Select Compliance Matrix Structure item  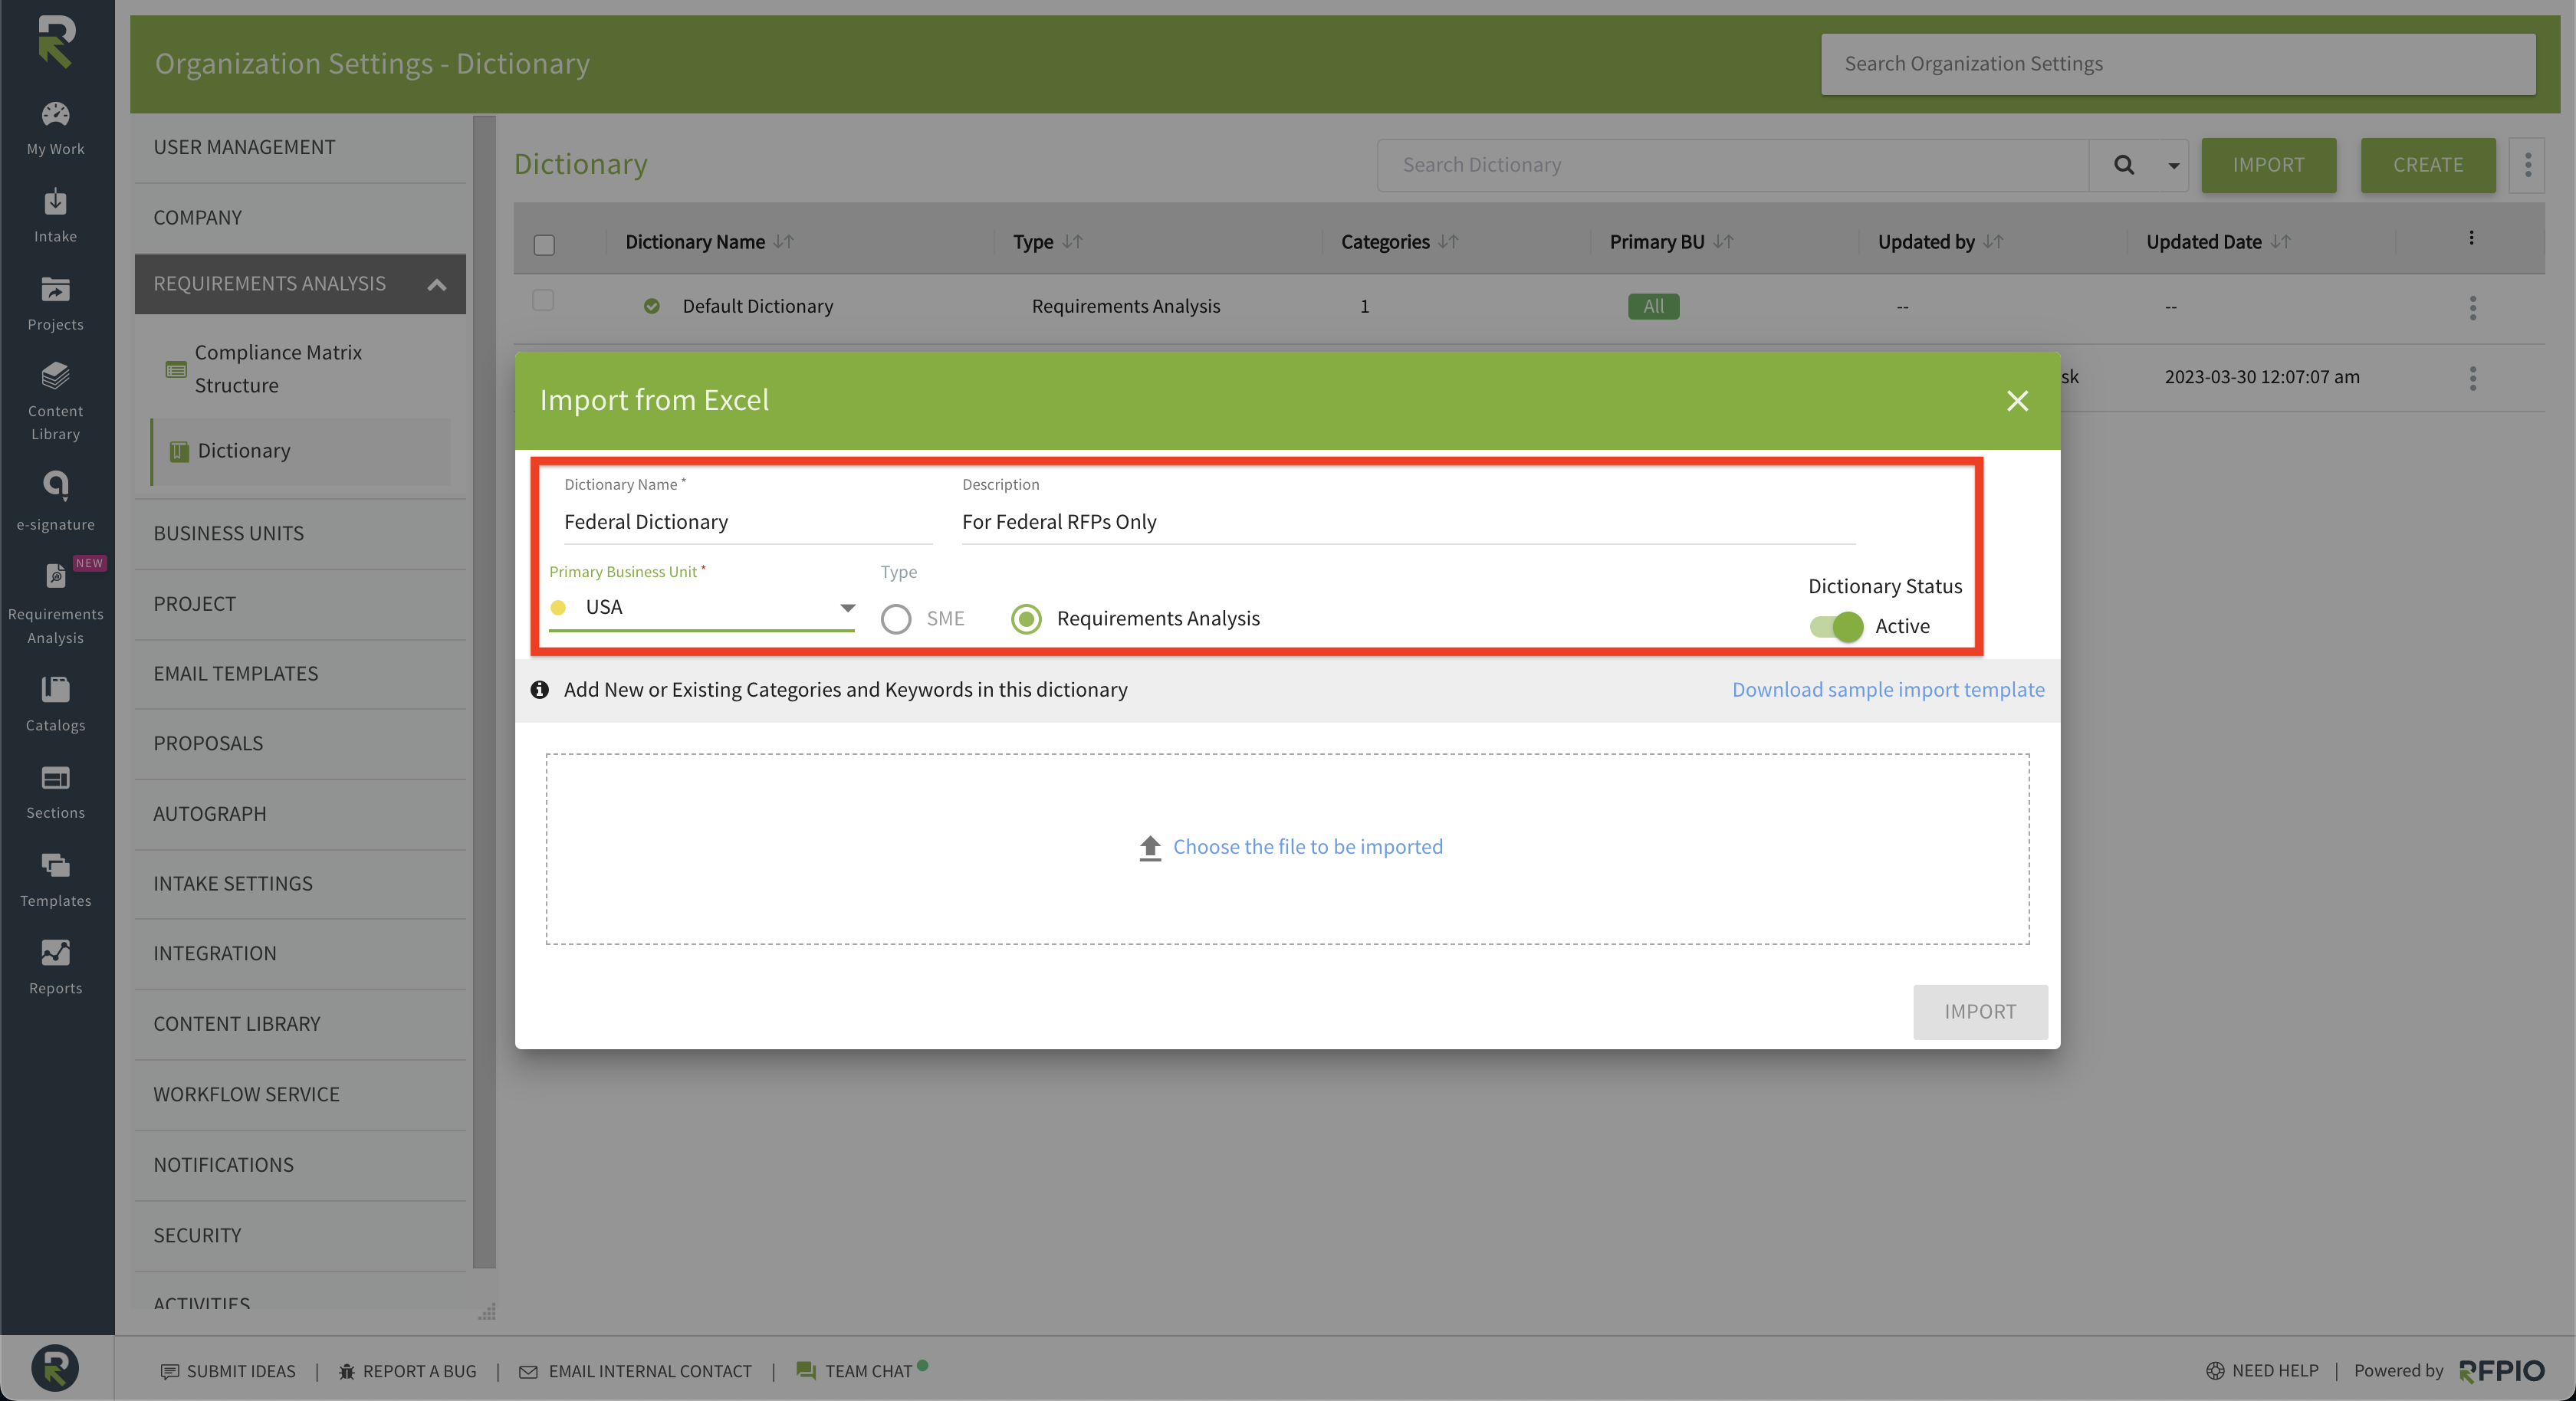(x=300, y=369)
